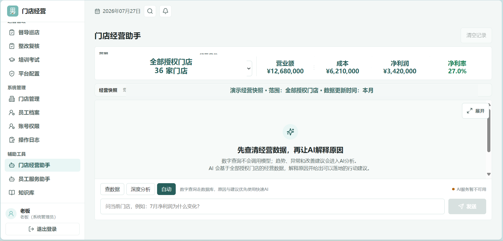Screen dimensions: 503x241
Task: Click the 老板 user avatar icon
Action: tap(11, 214)
